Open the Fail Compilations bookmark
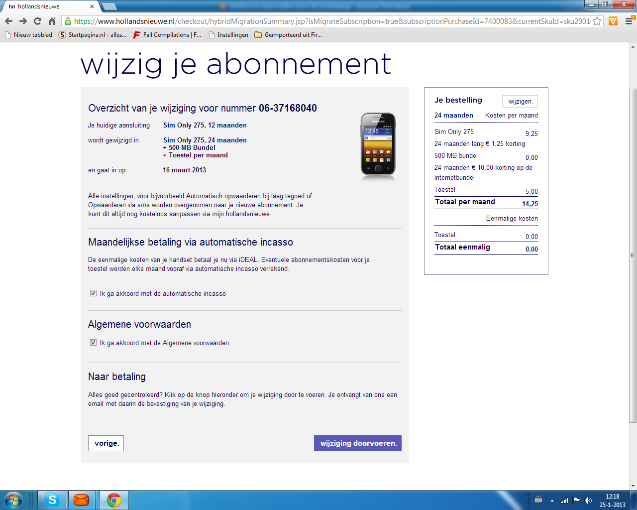 point(167,35)
